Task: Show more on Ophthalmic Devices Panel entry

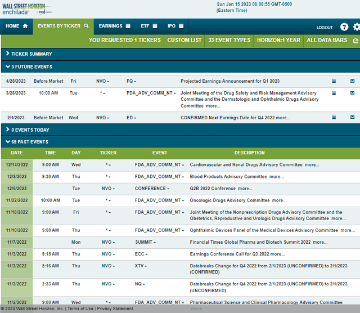Action: point(348,230)
